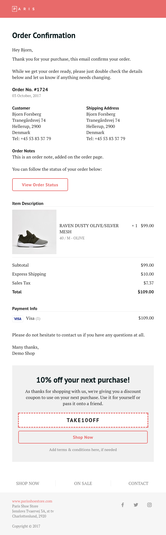Click the Paris logo in header
This screenshot has height=535, width=166.
(24, 9)
